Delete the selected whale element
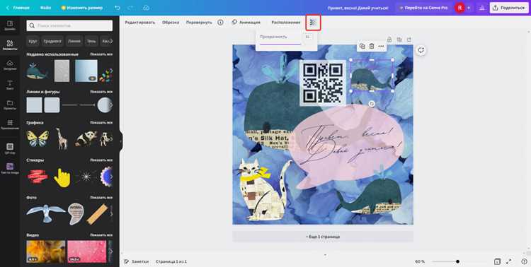The height and width of the screenshot is (267, 531). coord(372,47)
